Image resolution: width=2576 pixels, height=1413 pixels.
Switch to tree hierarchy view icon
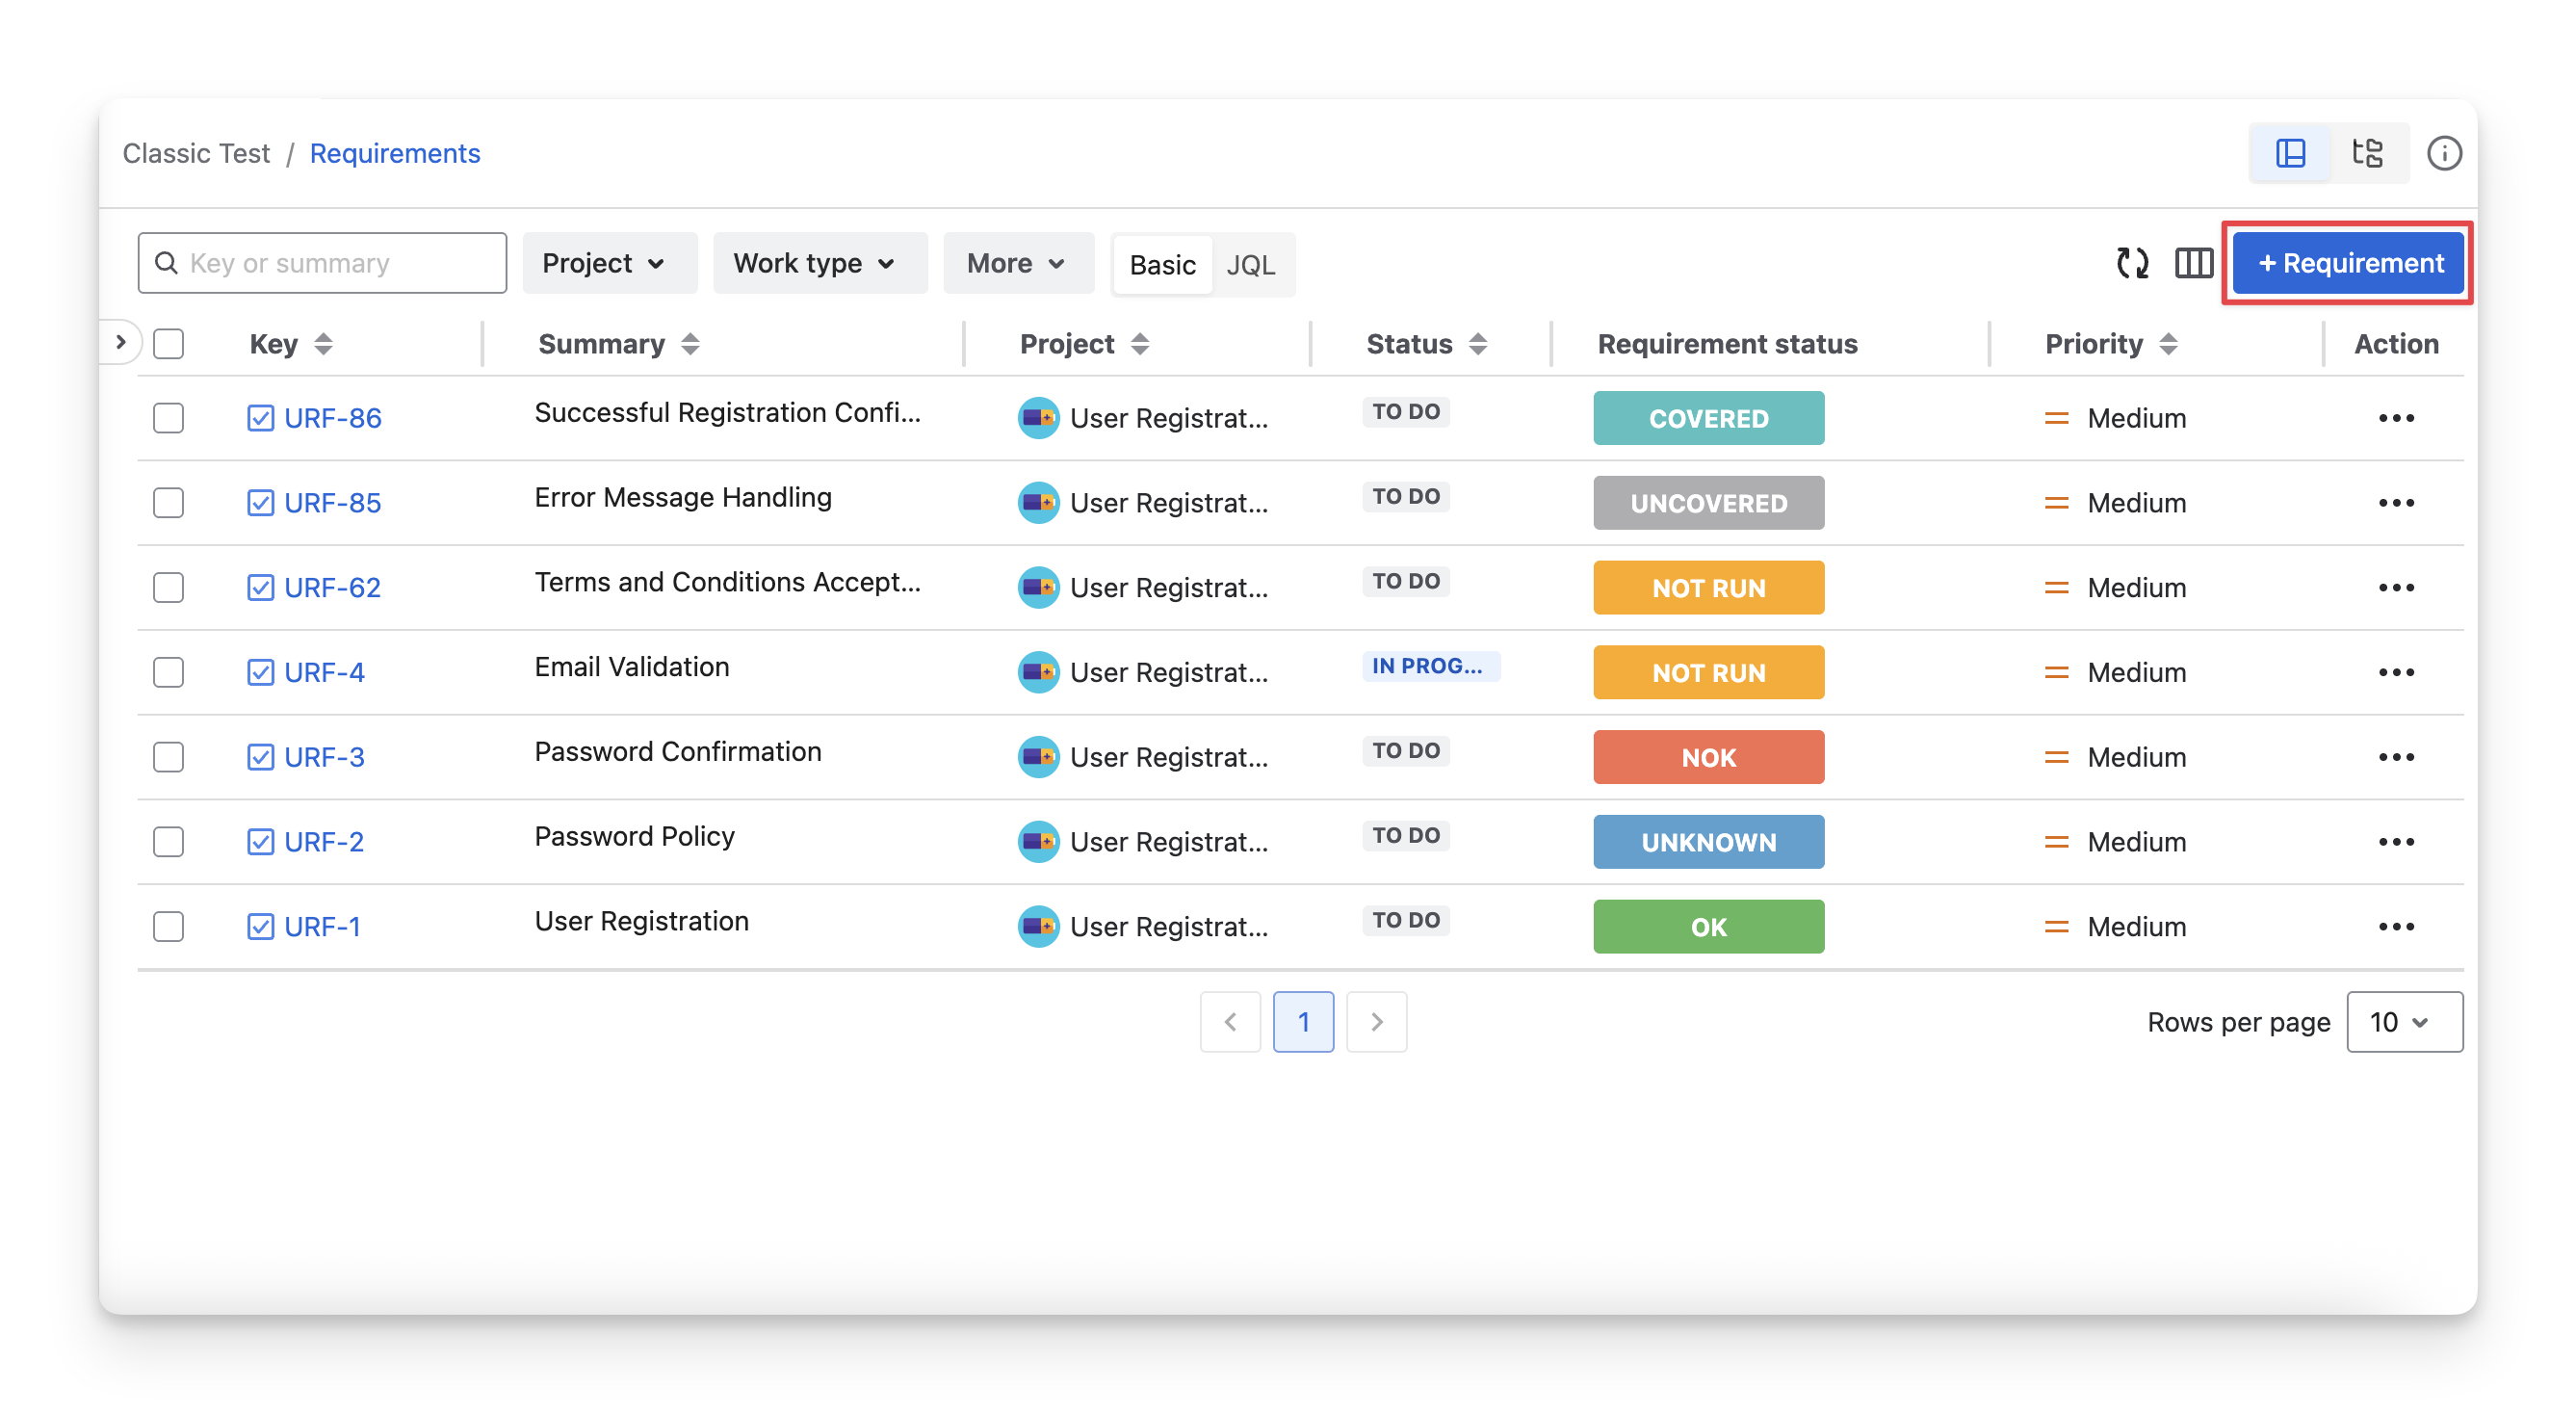coord(2367,153)
